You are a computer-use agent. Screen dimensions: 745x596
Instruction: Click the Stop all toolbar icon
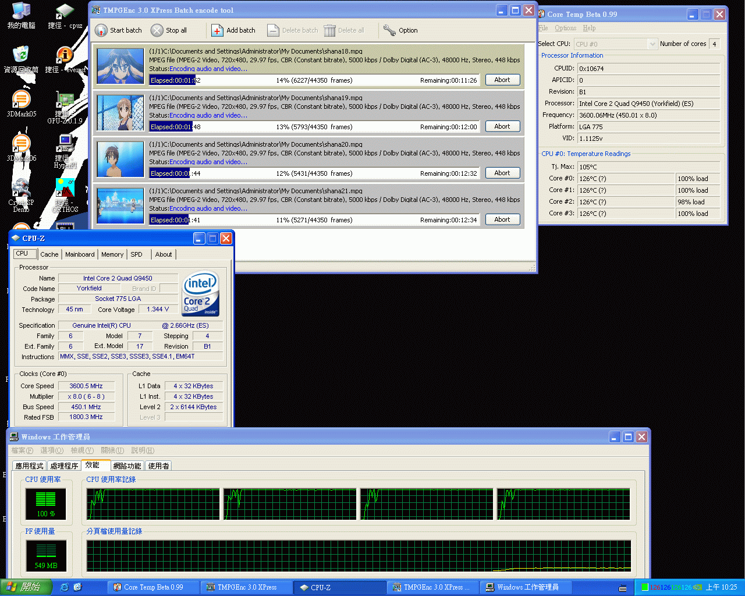[157, 30]
